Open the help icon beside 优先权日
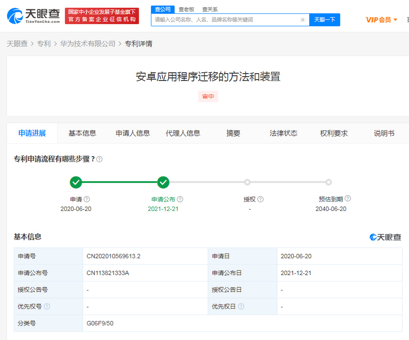Viewport: 409px width, 340px height. [241, 306]
